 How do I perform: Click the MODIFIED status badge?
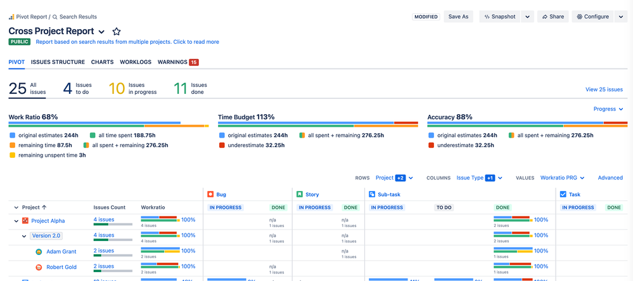(426, 17)
